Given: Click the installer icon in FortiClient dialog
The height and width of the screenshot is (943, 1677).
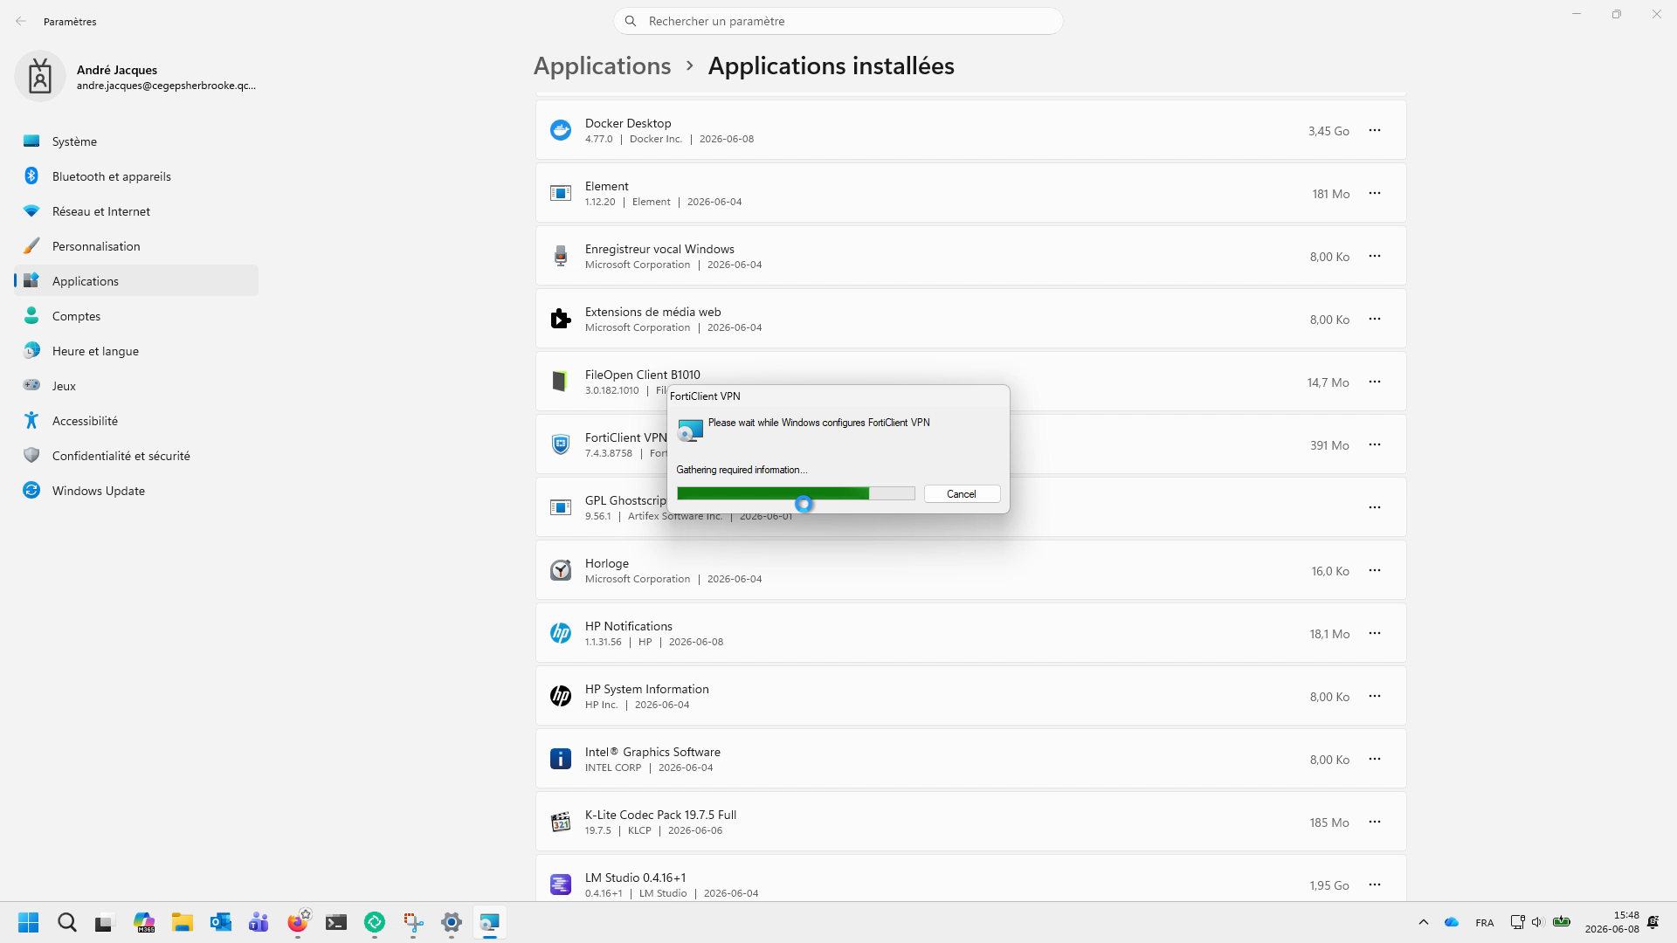Looking at the screenshot, I should 690,430.
